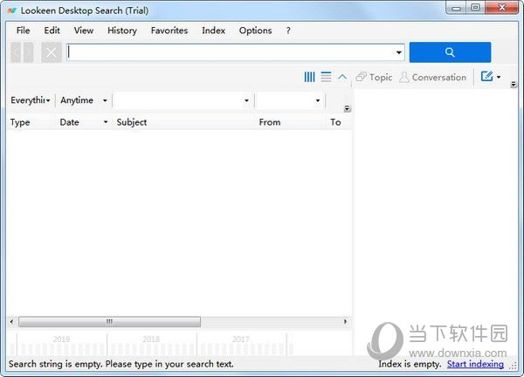Sort by the Subject column header
This screenshot has height=377, width=524.
pos(183,122)
